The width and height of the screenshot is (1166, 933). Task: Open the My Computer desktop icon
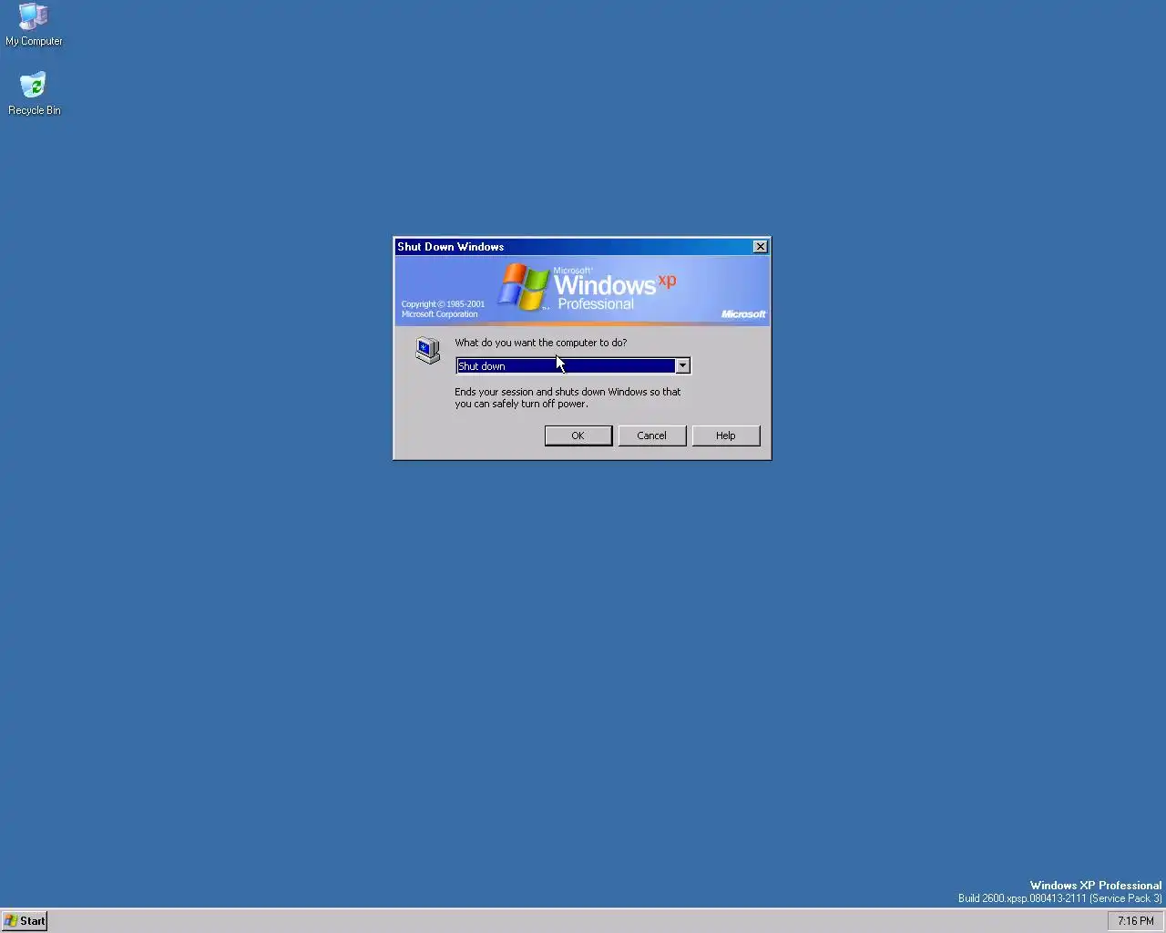click(34, 25)
